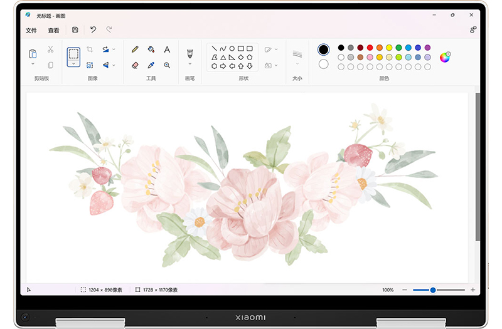The width and height of the screenshot is (502, 329).
Task: Select the primary color 1 circle
Action: (323, 50)
